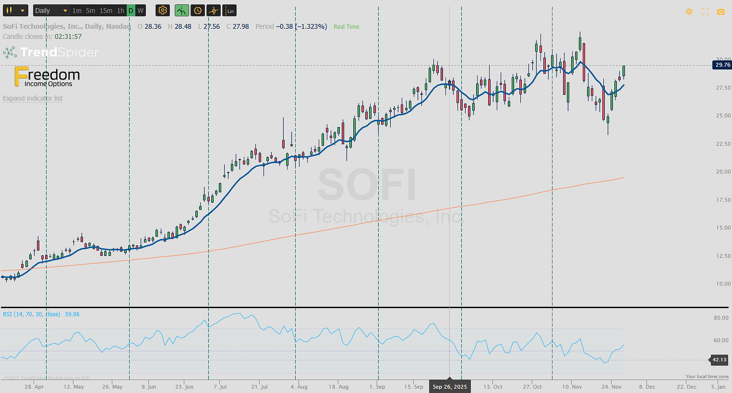
Task: Toggle the Lin price scale button
Action: coord(230,11)
